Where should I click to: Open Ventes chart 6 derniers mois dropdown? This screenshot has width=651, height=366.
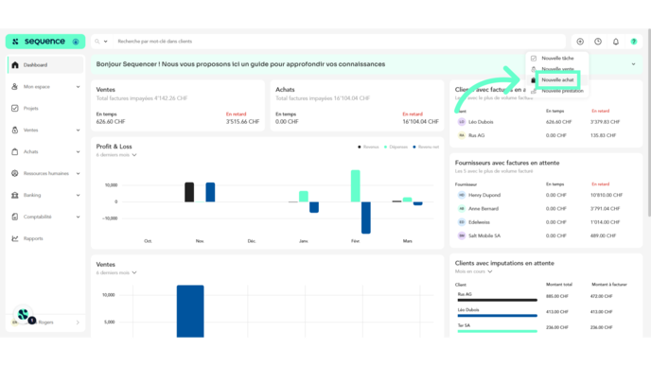coord(116,272)
